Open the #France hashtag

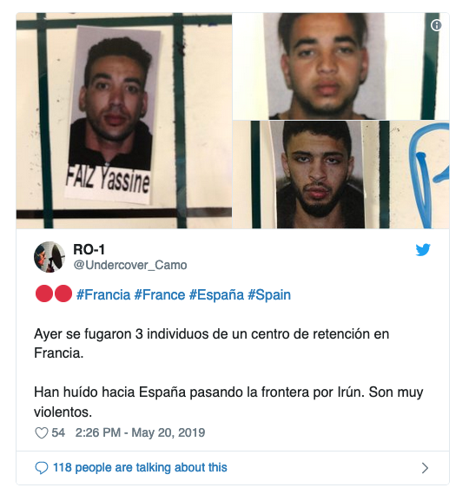click(x=160, y=294)
